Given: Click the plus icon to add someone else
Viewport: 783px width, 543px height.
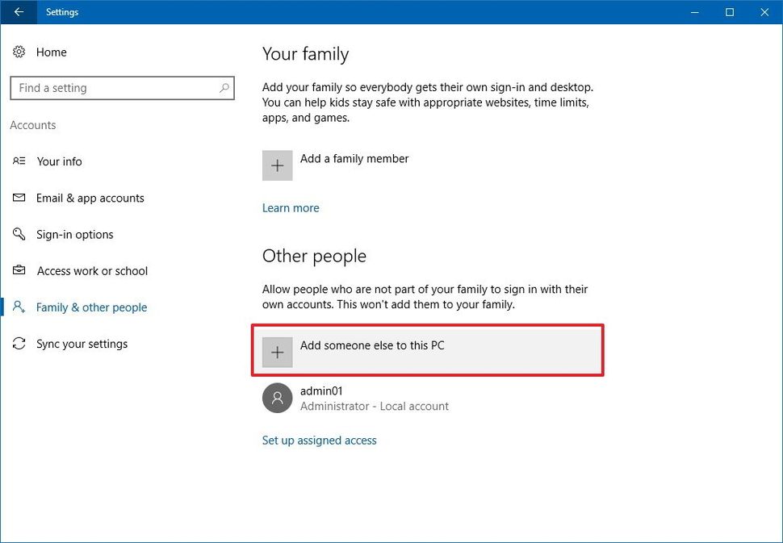Looking at the screenshot, I should point(277,352).
